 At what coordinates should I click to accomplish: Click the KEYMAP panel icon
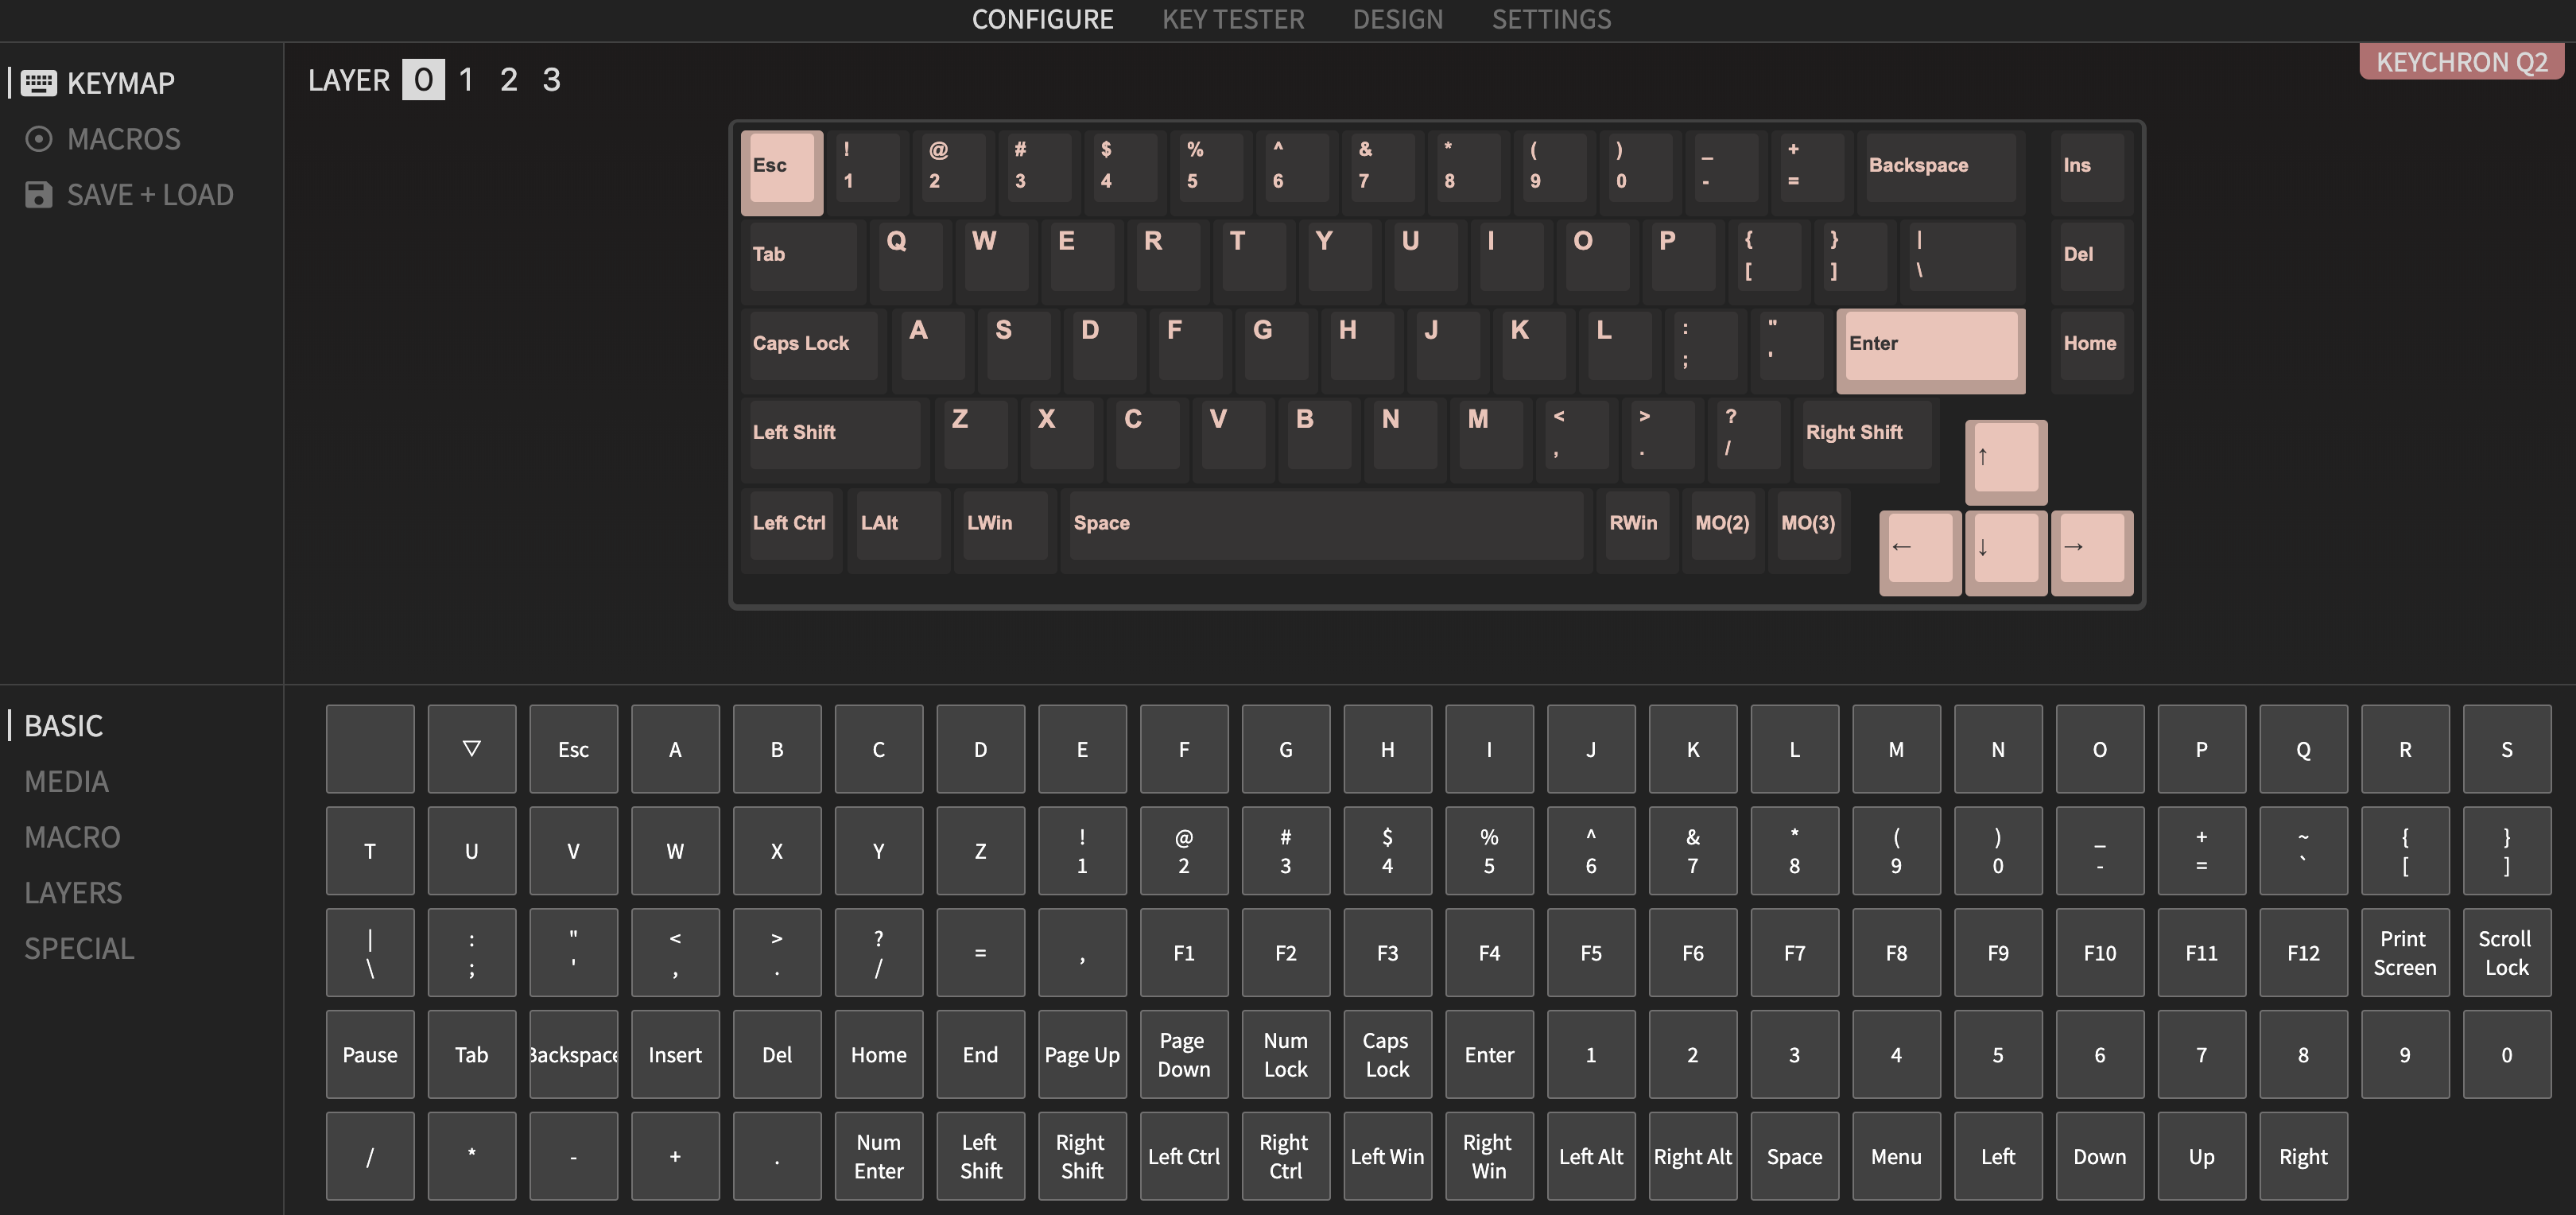tap(36, 82)
